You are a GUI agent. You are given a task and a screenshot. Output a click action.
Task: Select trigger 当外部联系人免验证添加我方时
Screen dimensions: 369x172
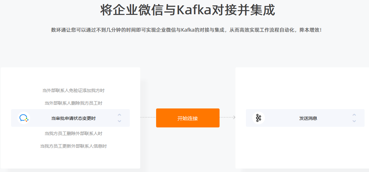coord(73,90)
